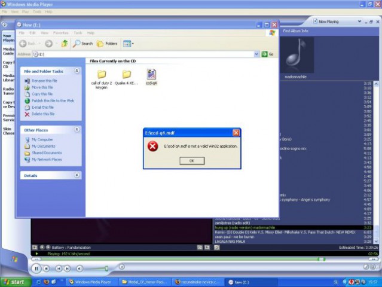This screenshot has width=382, height=287.
Task: Toggle the playlist pane icon
Action: pyautogui.click(x=217, y=248)
